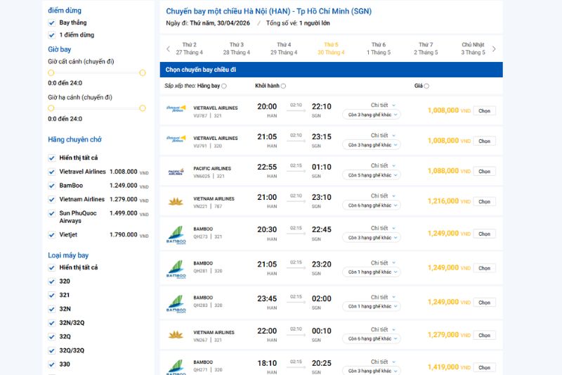Toggle the 321 aircraft type checkbox
The width and height of the screenshot is (562, 375).
tap(51, 295)
